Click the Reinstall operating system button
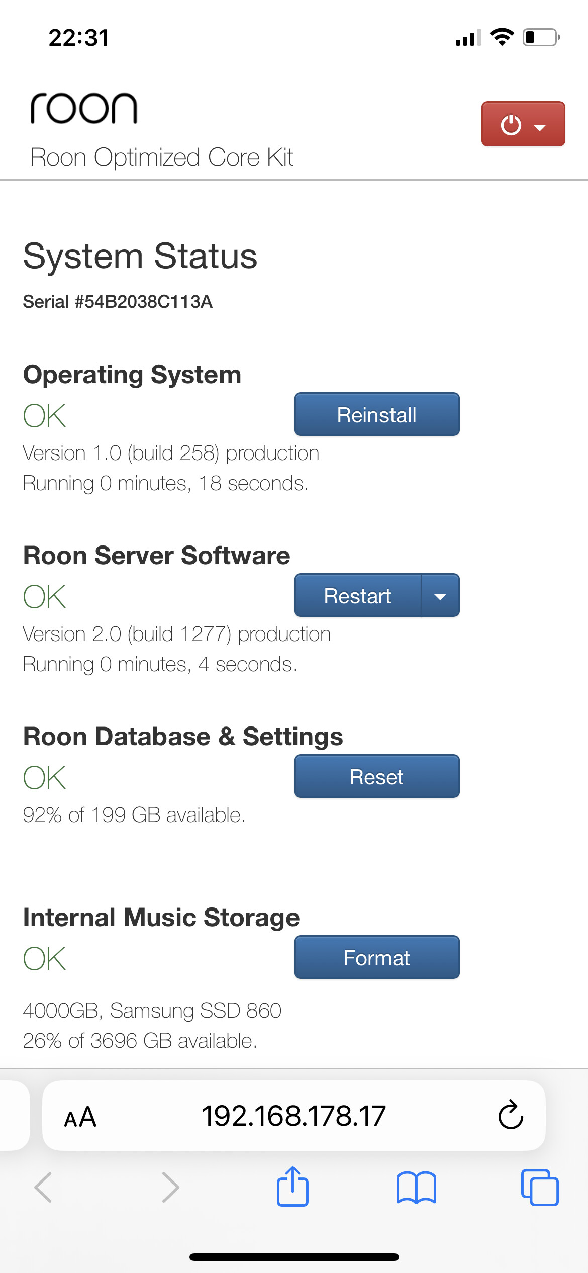The image size is (588, 1273). click(376, 415)
